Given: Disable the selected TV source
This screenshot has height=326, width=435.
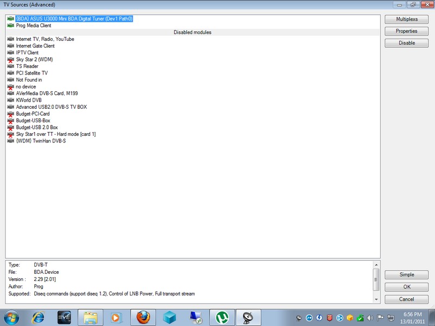Looking at the screenshot, I should tap(406, 43).
